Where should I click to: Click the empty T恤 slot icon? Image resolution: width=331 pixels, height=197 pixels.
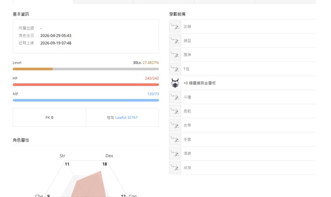click(175, 69)
